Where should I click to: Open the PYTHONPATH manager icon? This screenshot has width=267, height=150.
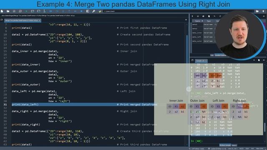pos(100,11)
